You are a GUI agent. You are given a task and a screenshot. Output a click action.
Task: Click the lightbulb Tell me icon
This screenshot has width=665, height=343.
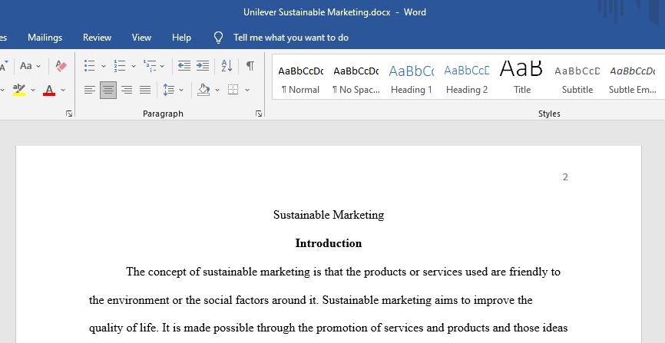click(x=218, y=38)
